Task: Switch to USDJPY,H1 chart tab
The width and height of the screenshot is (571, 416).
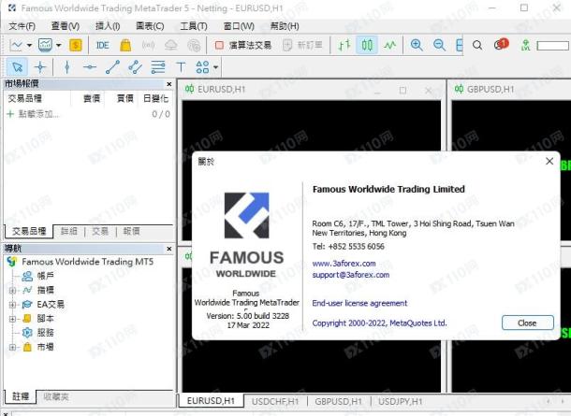Action: [x=401, y=401]
